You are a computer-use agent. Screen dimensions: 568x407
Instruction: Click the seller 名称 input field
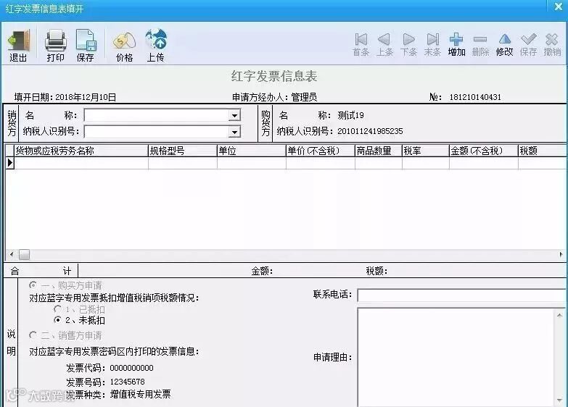[157, 115]
